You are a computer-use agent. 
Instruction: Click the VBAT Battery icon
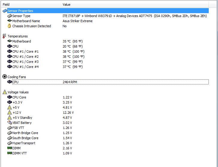(x=10, y=122)
